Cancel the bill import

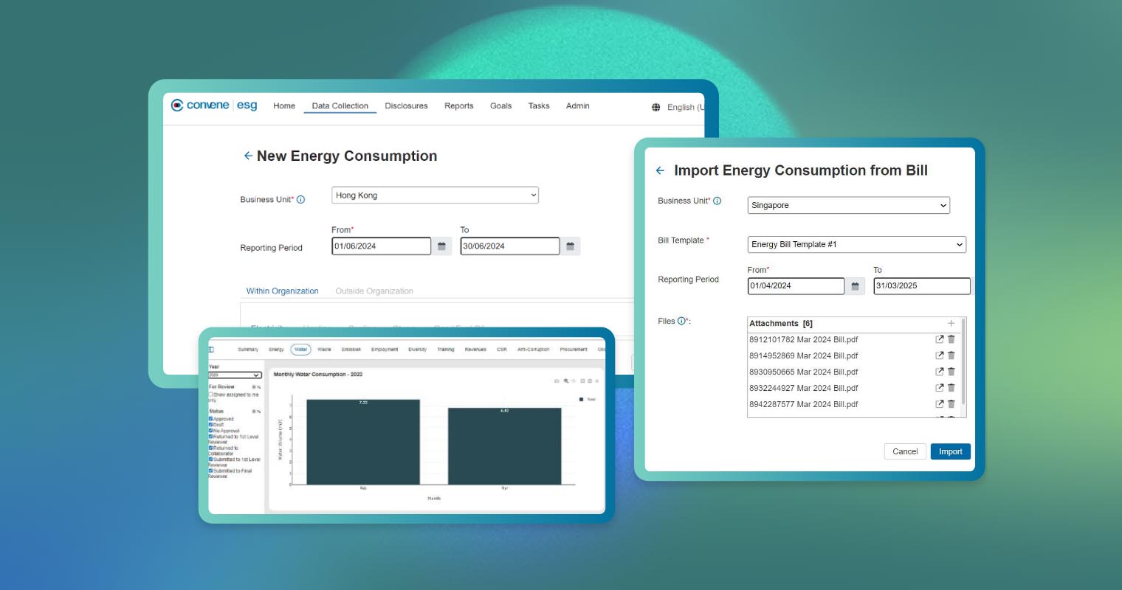905,451
